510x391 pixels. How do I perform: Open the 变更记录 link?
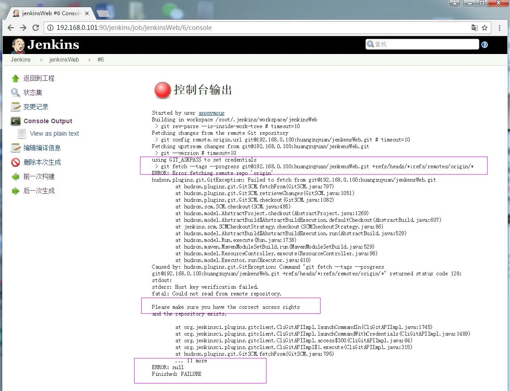click(x=36, y=107)
